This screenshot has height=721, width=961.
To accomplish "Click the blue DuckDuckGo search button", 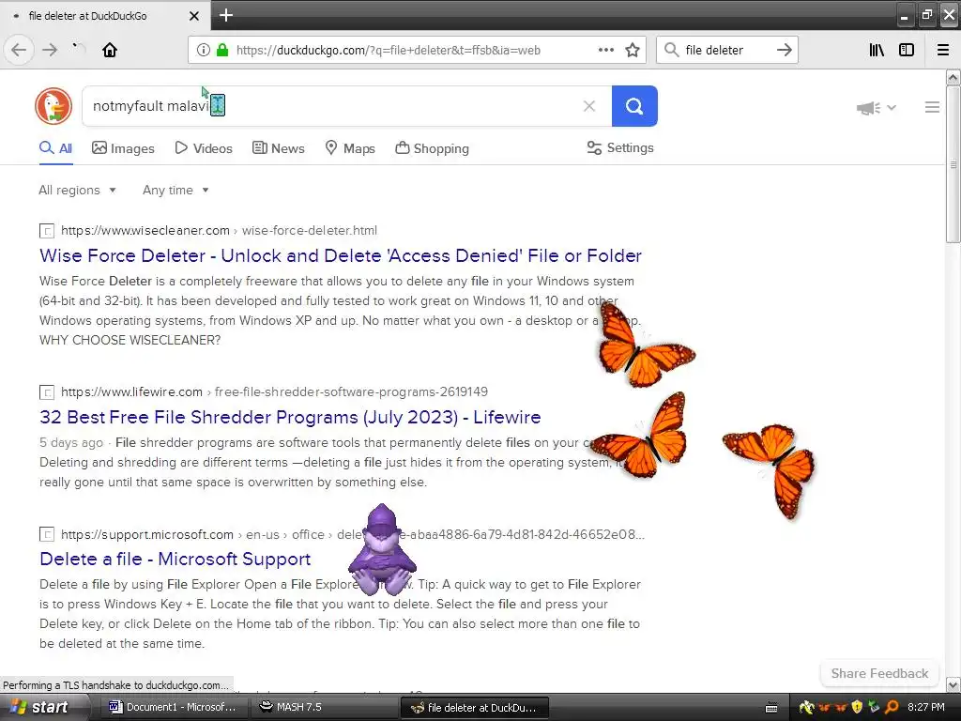I will coord(634,106).
